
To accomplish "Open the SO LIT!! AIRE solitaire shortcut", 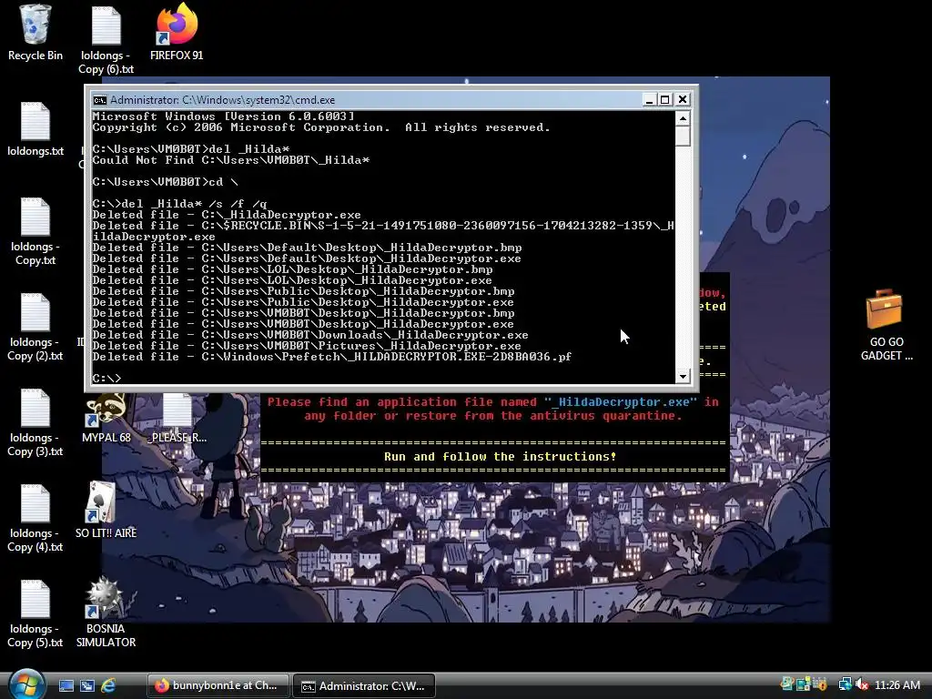I will click(x=106, y=512).
